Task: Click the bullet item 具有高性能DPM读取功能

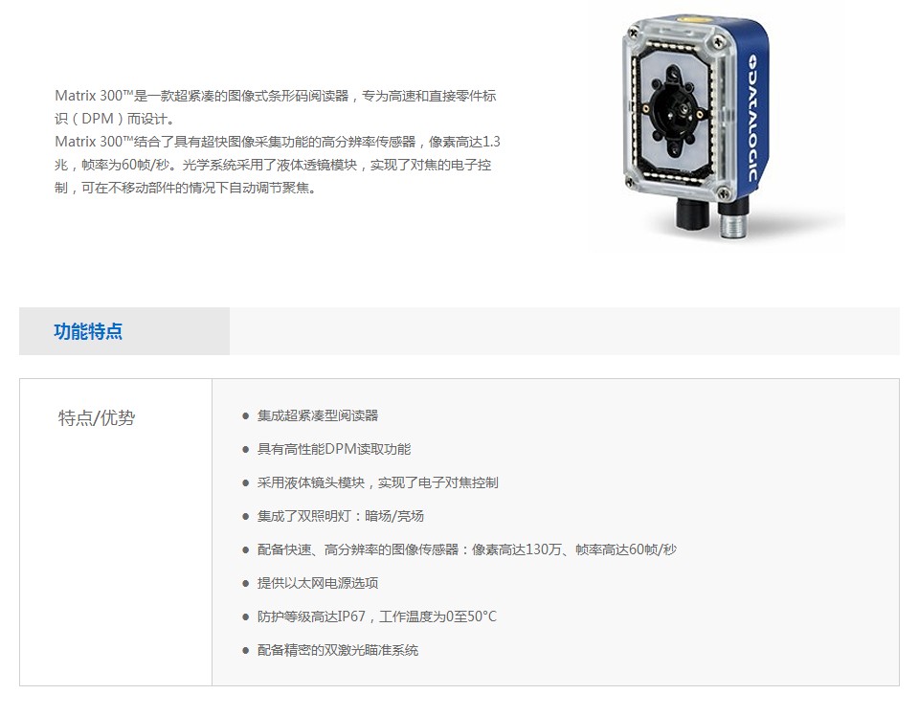Action: coord(334,449)
